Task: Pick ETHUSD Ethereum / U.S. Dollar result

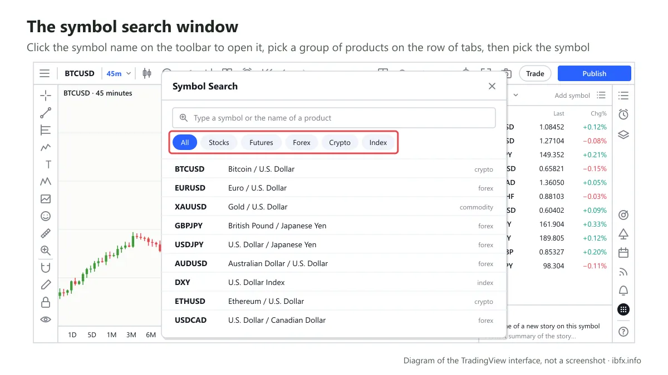Action: click(x=334, y=301)
